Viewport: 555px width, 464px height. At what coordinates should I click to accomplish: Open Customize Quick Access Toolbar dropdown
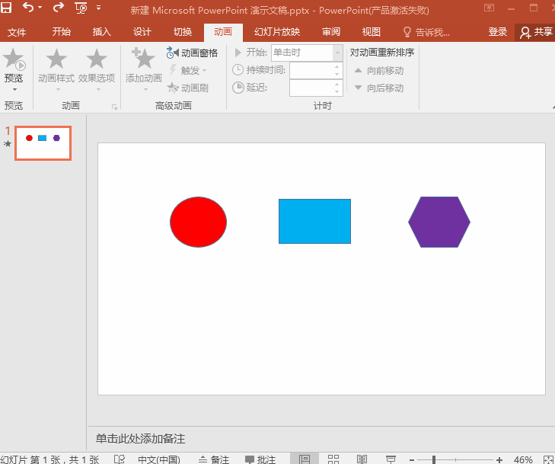point(100,10)
